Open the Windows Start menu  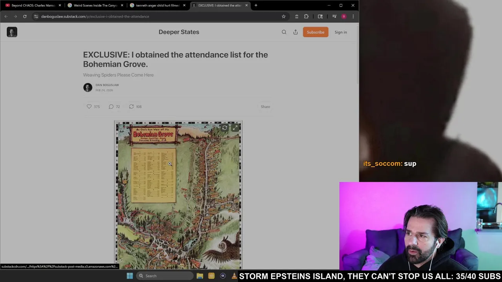click(x=130, y=276)
